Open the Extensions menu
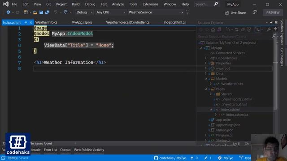The image size is (287, 161). pyautogui.click(x=150, y=4)
